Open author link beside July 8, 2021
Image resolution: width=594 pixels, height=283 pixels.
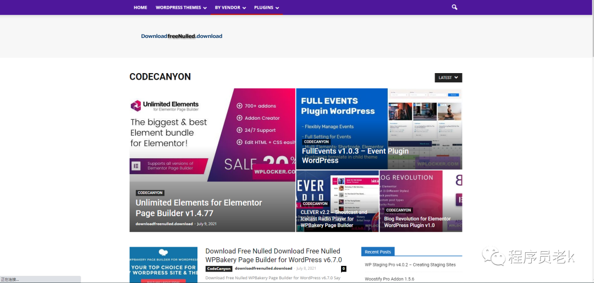pyautogui.click(x=263, y=269)
